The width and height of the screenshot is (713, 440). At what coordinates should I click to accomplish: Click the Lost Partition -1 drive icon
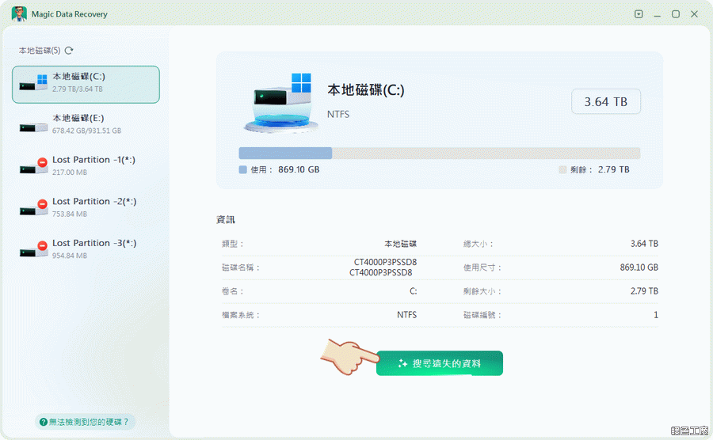point(34,165)
